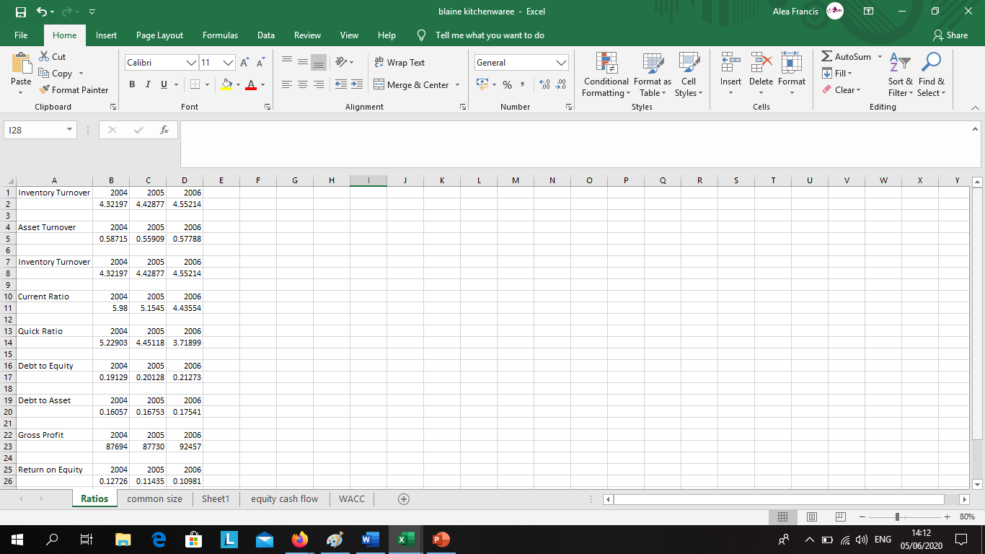
Task: Center text horizontally
Action: tap(301, 85)
